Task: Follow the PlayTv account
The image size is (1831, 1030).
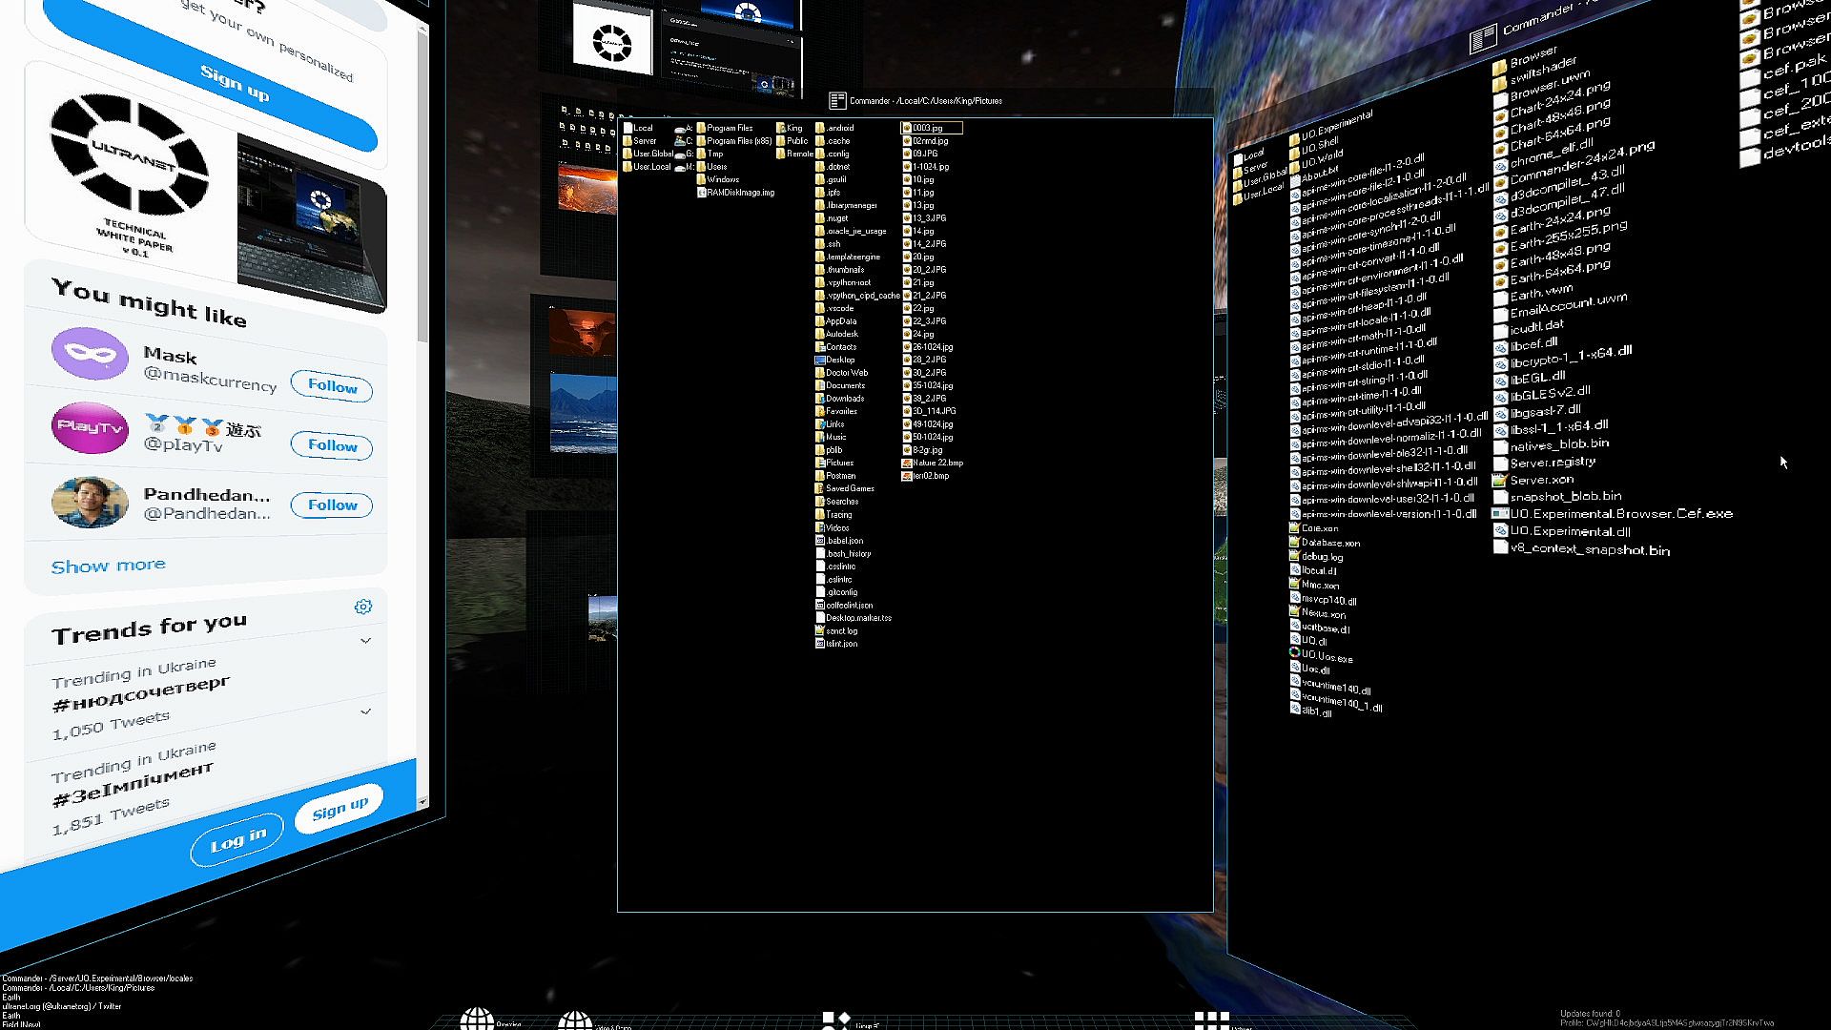Action: point(332,445)
